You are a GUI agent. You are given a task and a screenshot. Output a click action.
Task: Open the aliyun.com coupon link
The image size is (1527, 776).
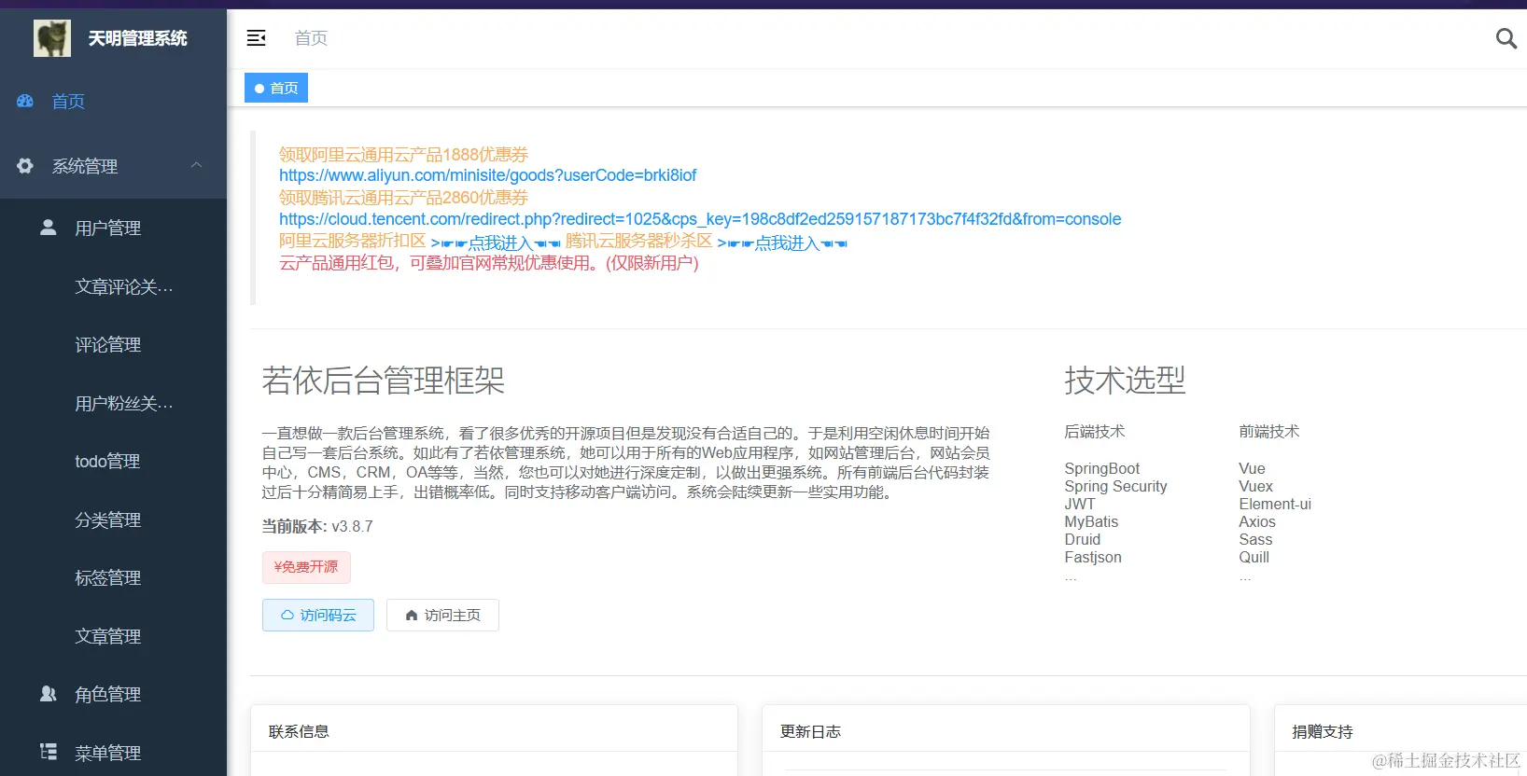487,175
